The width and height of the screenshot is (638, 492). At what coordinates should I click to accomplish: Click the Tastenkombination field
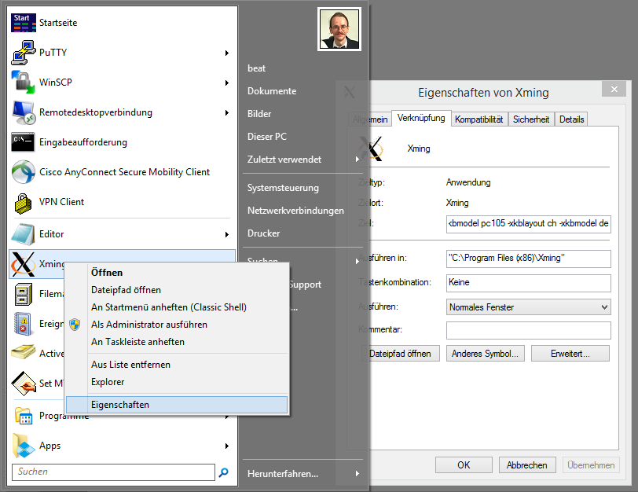[x=529, y=283]
